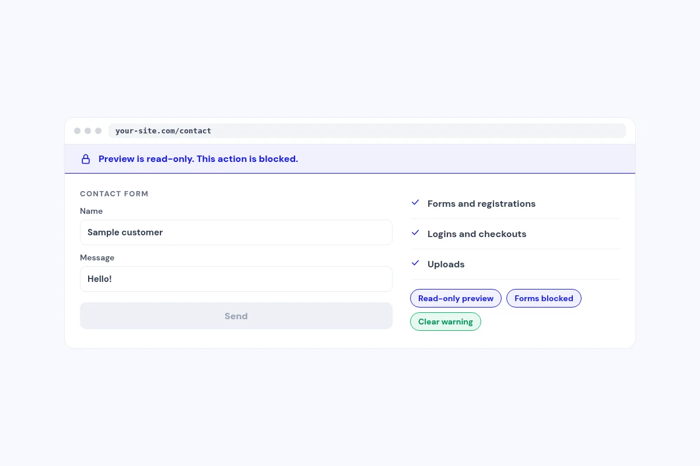Click the checkmark beside Forms and registrations

[415, 203]
